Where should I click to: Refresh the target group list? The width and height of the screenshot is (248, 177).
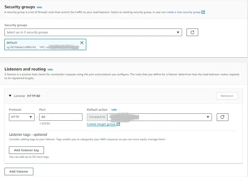tap(222, 117)
